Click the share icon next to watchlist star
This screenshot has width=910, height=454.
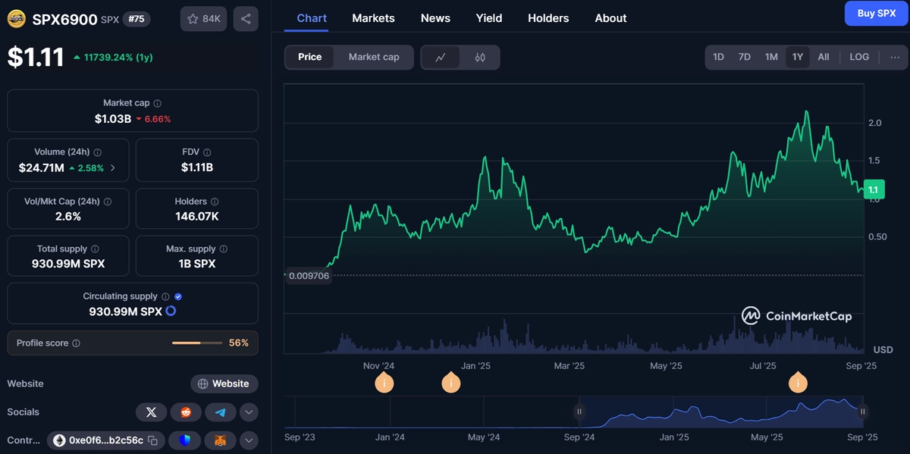(246, 18)
